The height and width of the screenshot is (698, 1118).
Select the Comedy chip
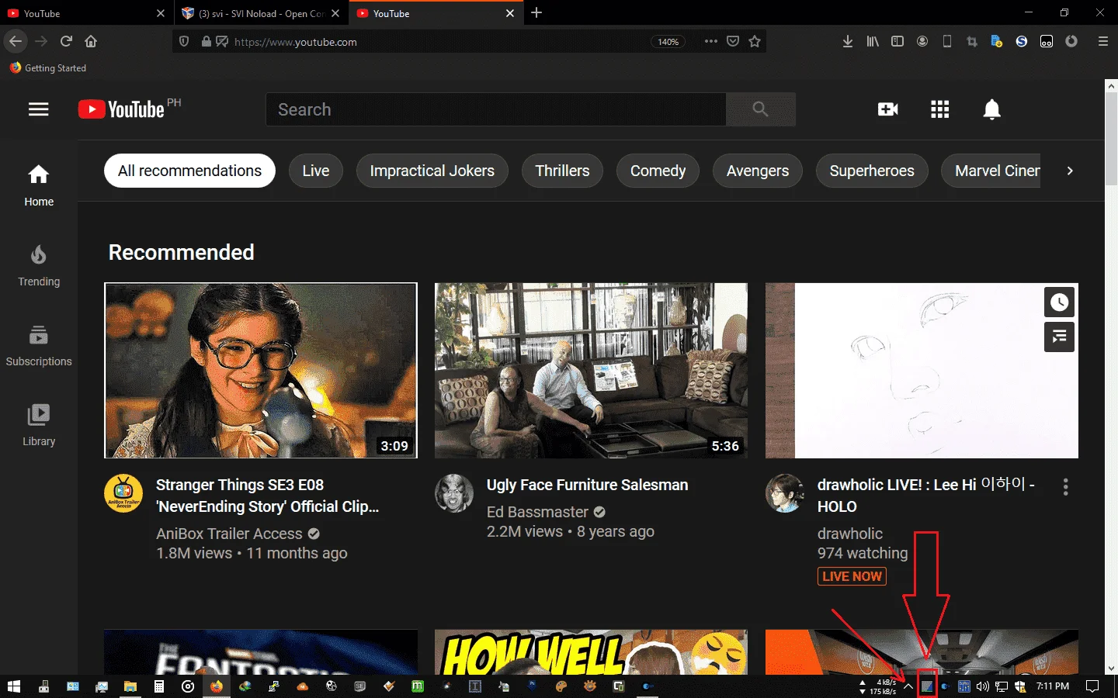tap(658, 171)
